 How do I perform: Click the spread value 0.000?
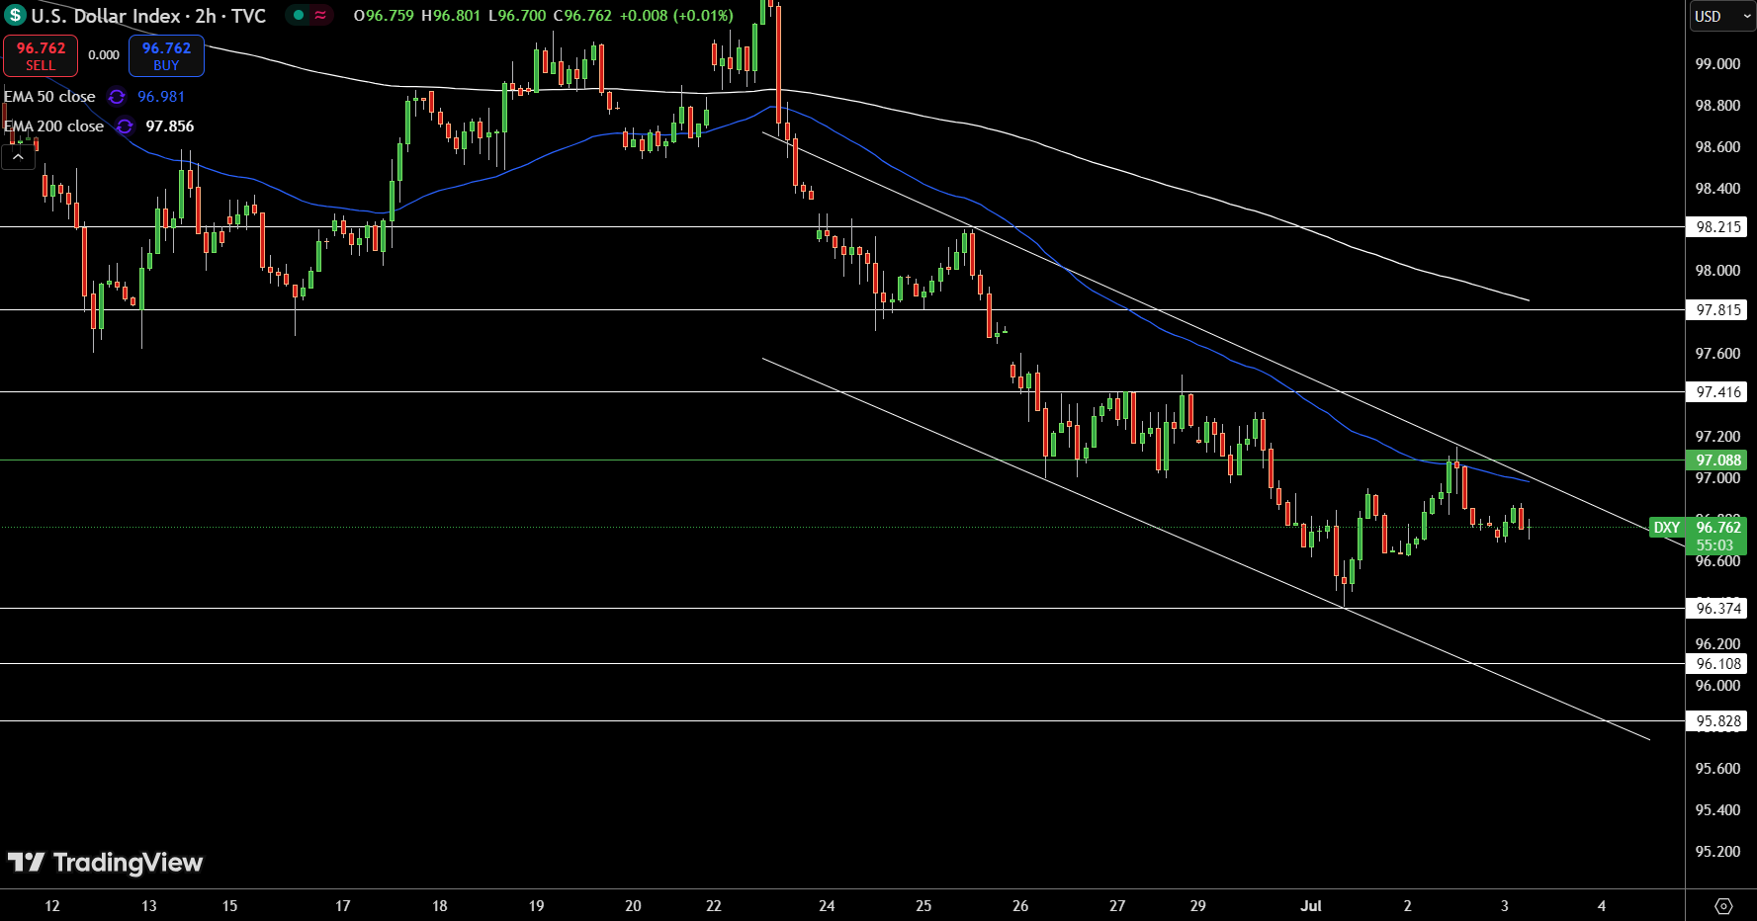pos(104,55)
